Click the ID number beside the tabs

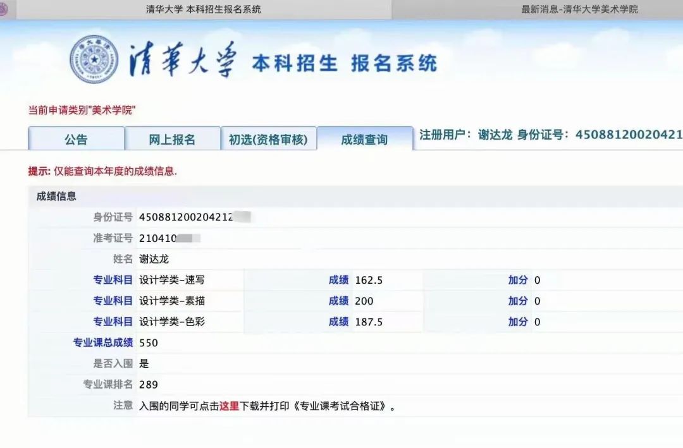629,135
